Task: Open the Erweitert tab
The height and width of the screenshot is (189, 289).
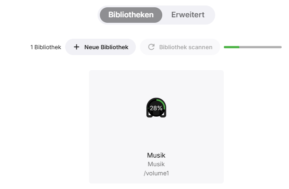Action: 188,15
